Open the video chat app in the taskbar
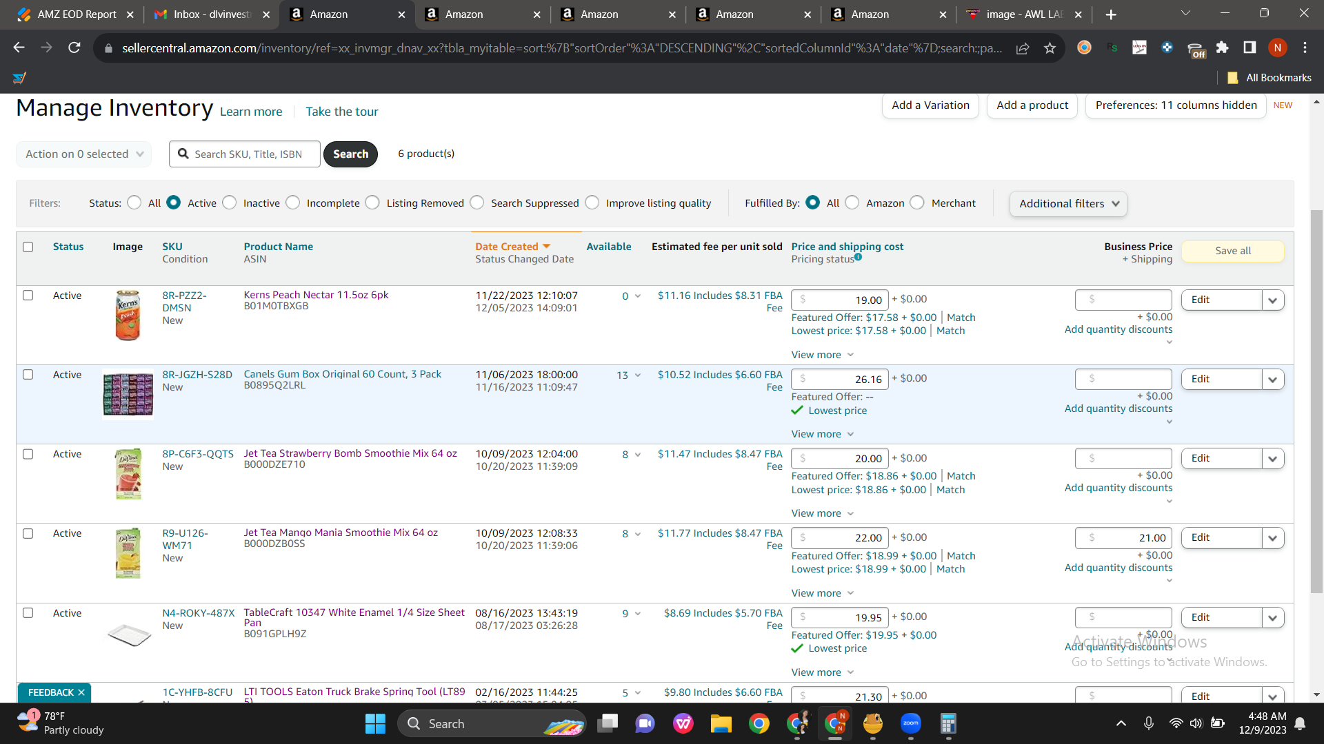 (x=645, y=724)
